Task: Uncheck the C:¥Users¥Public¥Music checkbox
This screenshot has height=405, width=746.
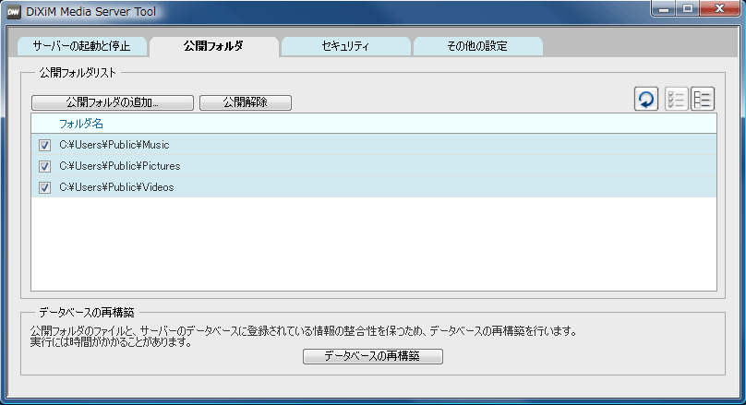Action: tap(44, 145)
